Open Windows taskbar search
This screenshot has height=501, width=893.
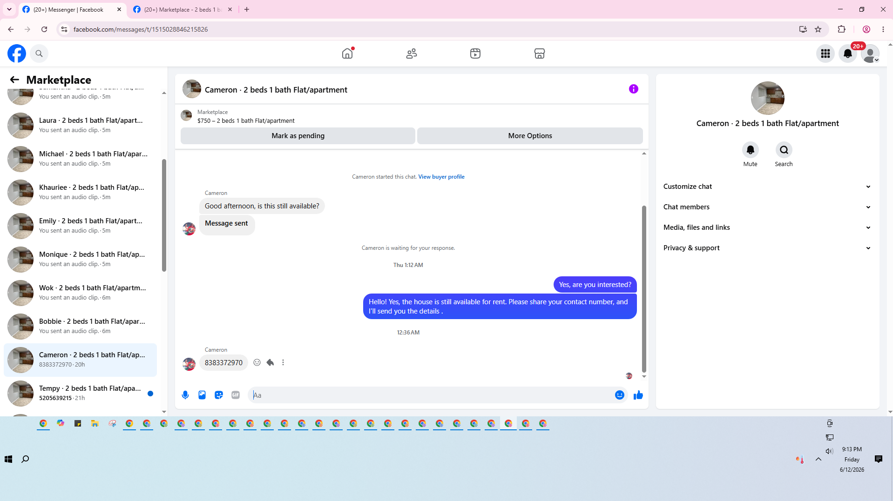coord(25,459)
